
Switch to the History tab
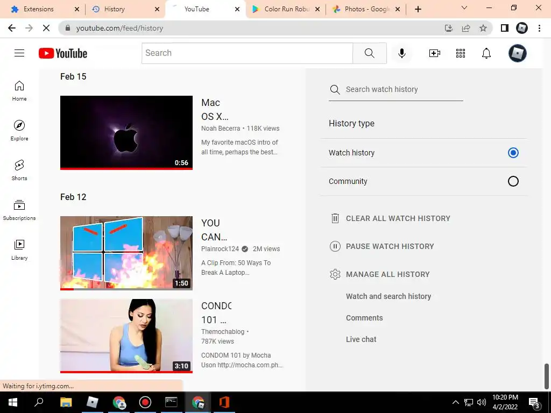(x=114, y=9)
